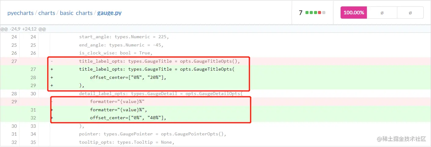Click added title_label_opts GaugeTitleOpts( line
The height and width of the screenshot is (147, 431).
(157, 69)
